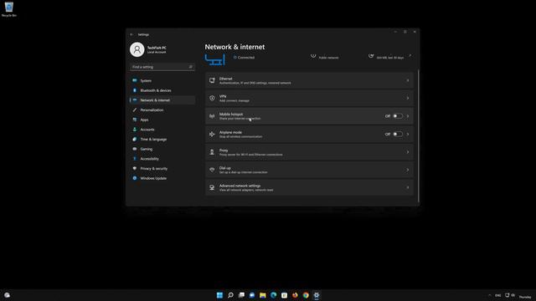Expand the Ethernet row chevron

408,80
